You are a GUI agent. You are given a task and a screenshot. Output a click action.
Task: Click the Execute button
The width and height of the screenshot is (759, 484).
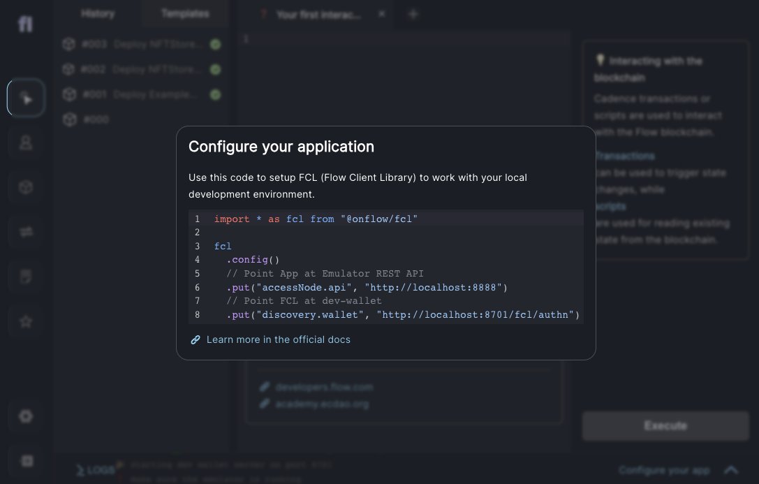coord(665,426)
